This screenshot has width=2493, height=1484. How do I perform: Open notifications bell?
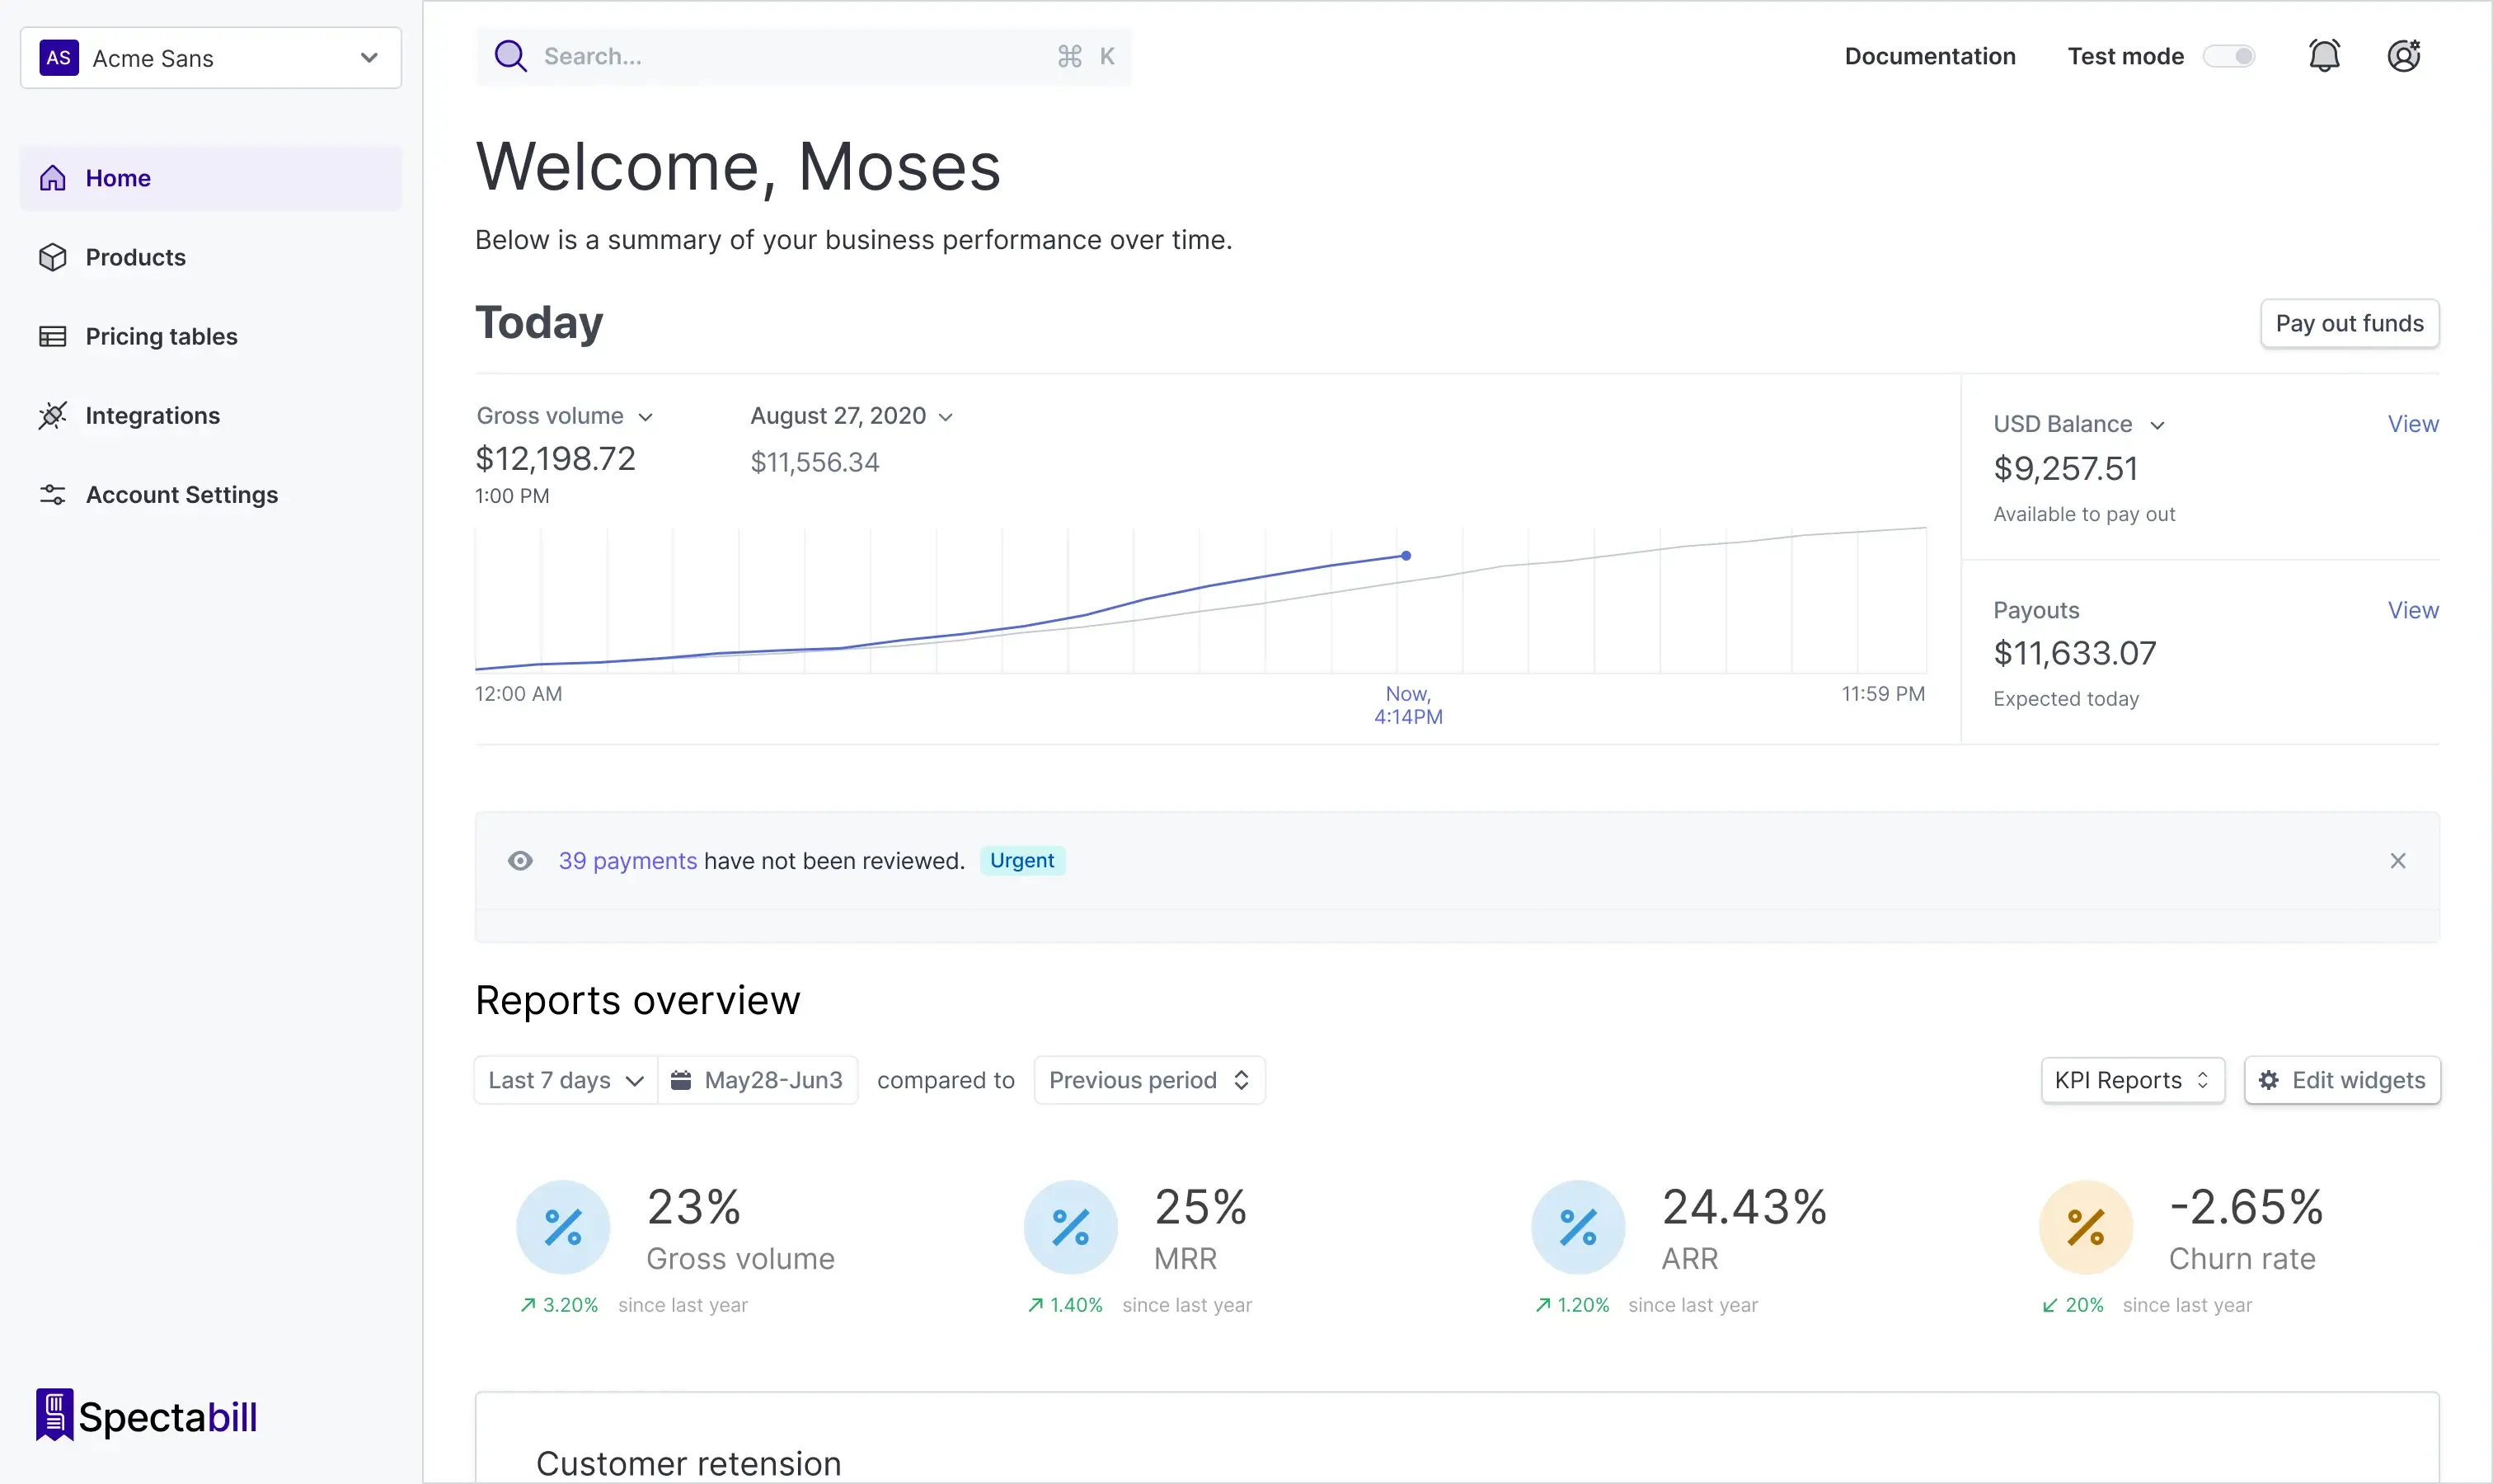2324,55
